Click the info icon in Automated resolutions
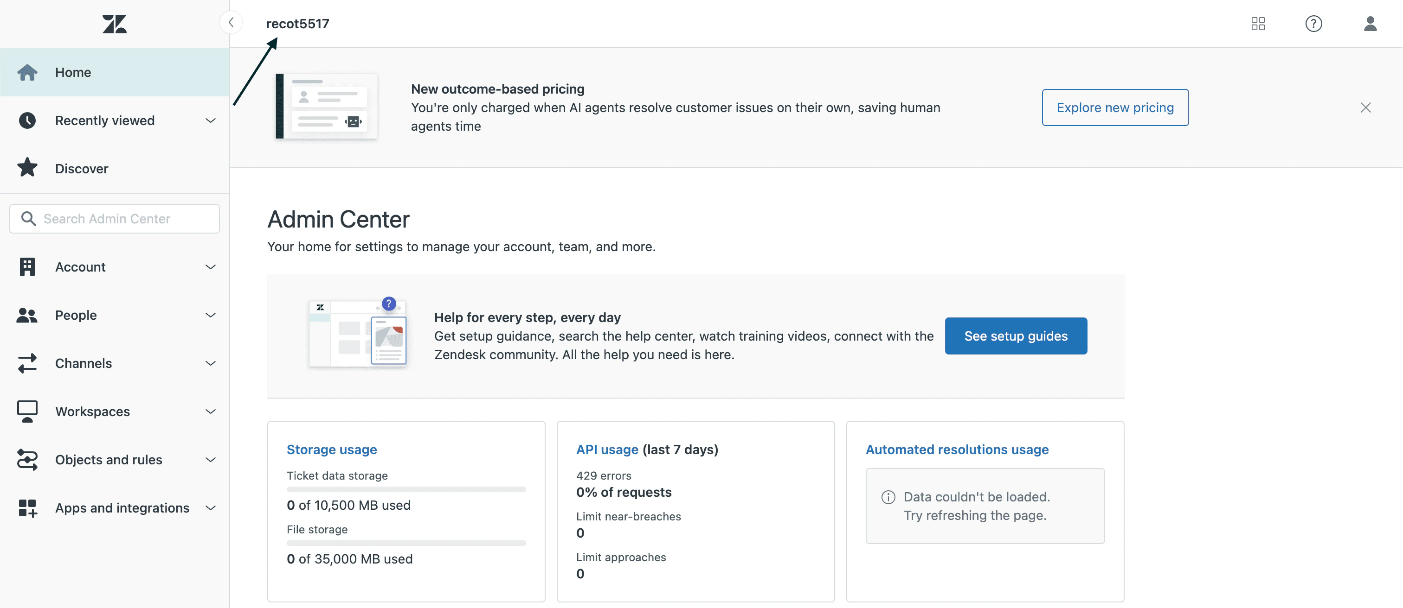The image size is (1403, 608). pyautogui.click(x=888, y=497)
